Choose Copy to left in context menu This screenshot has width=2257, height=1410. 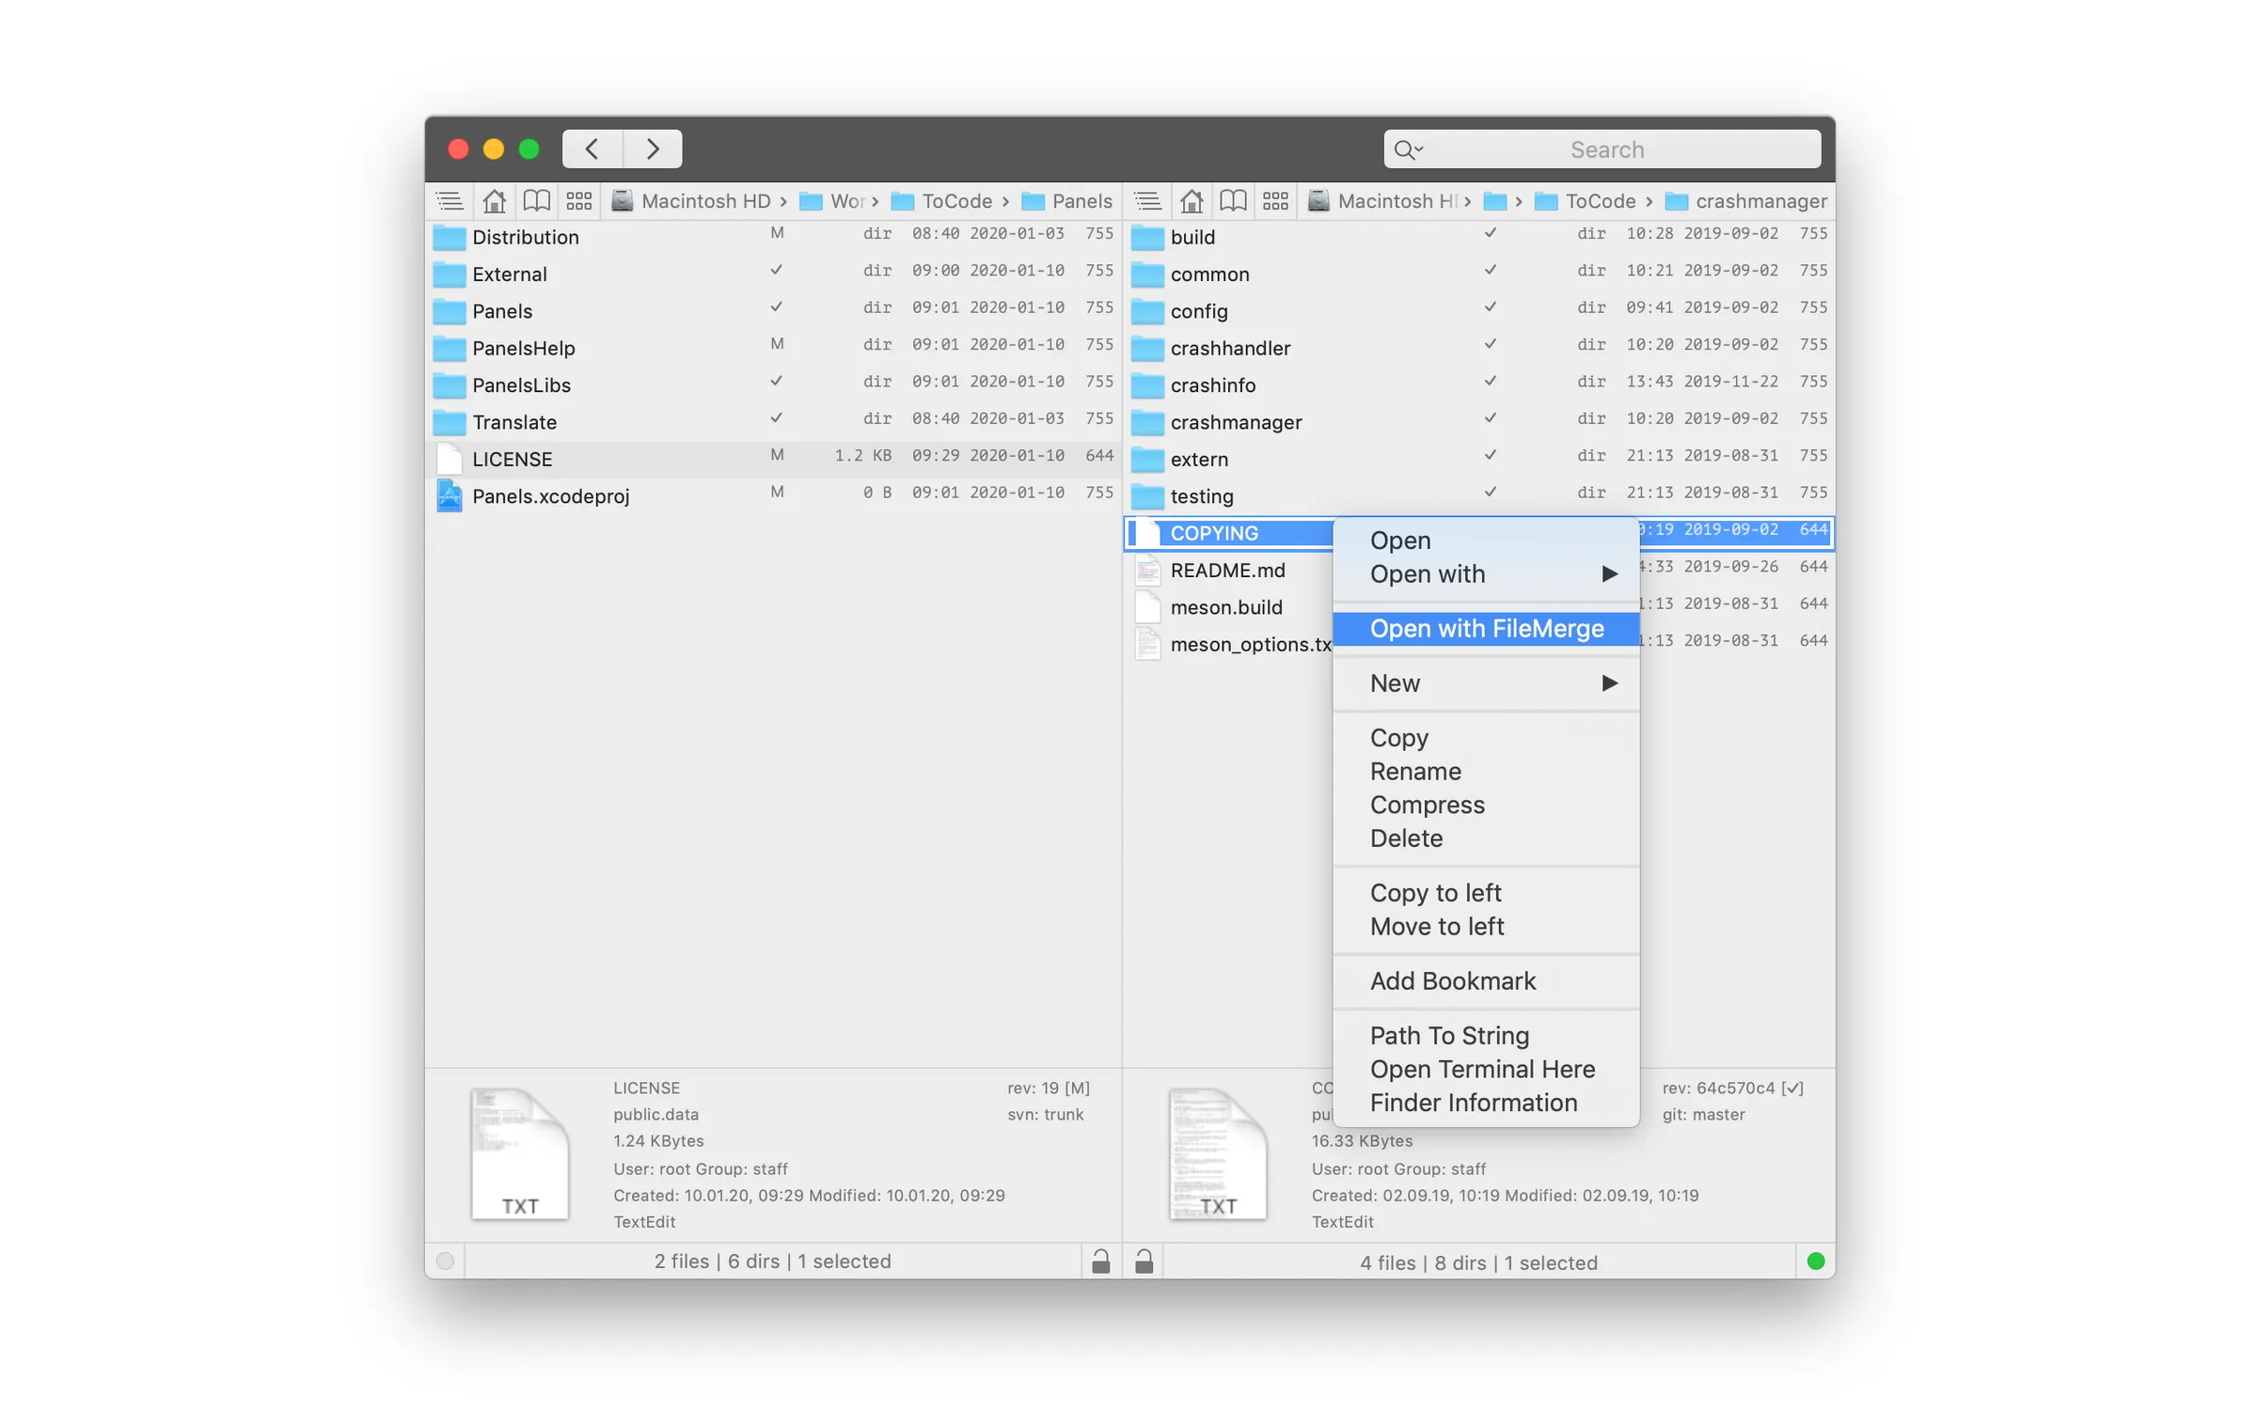[x=1436, y=892]
